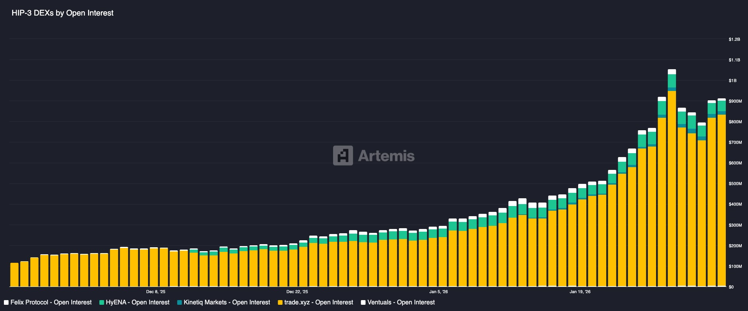Click the first leftmost bar in the chart
This screenshot has width=748, height=311.
pyautogui.click(x=14, y=275)
